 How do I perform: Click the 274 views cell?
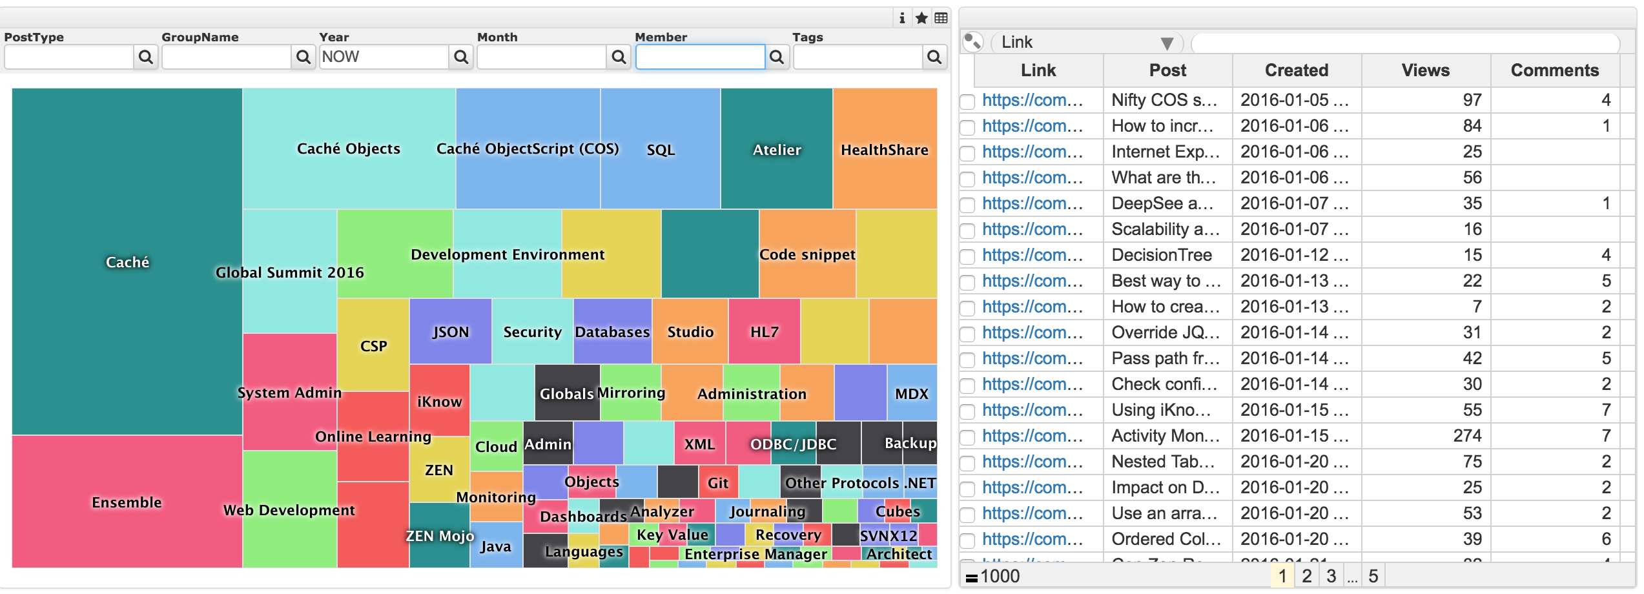click(x=1426, y=436)
